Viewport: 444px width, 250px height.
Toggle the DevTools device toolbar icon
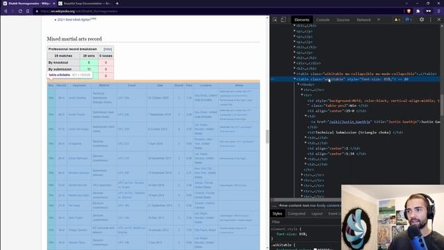coord(283,19)
